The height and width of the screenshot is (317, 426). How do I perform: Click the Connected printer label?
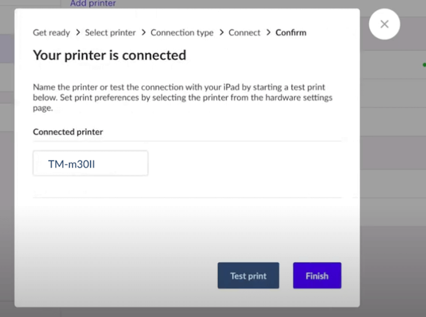coord(68,132)
